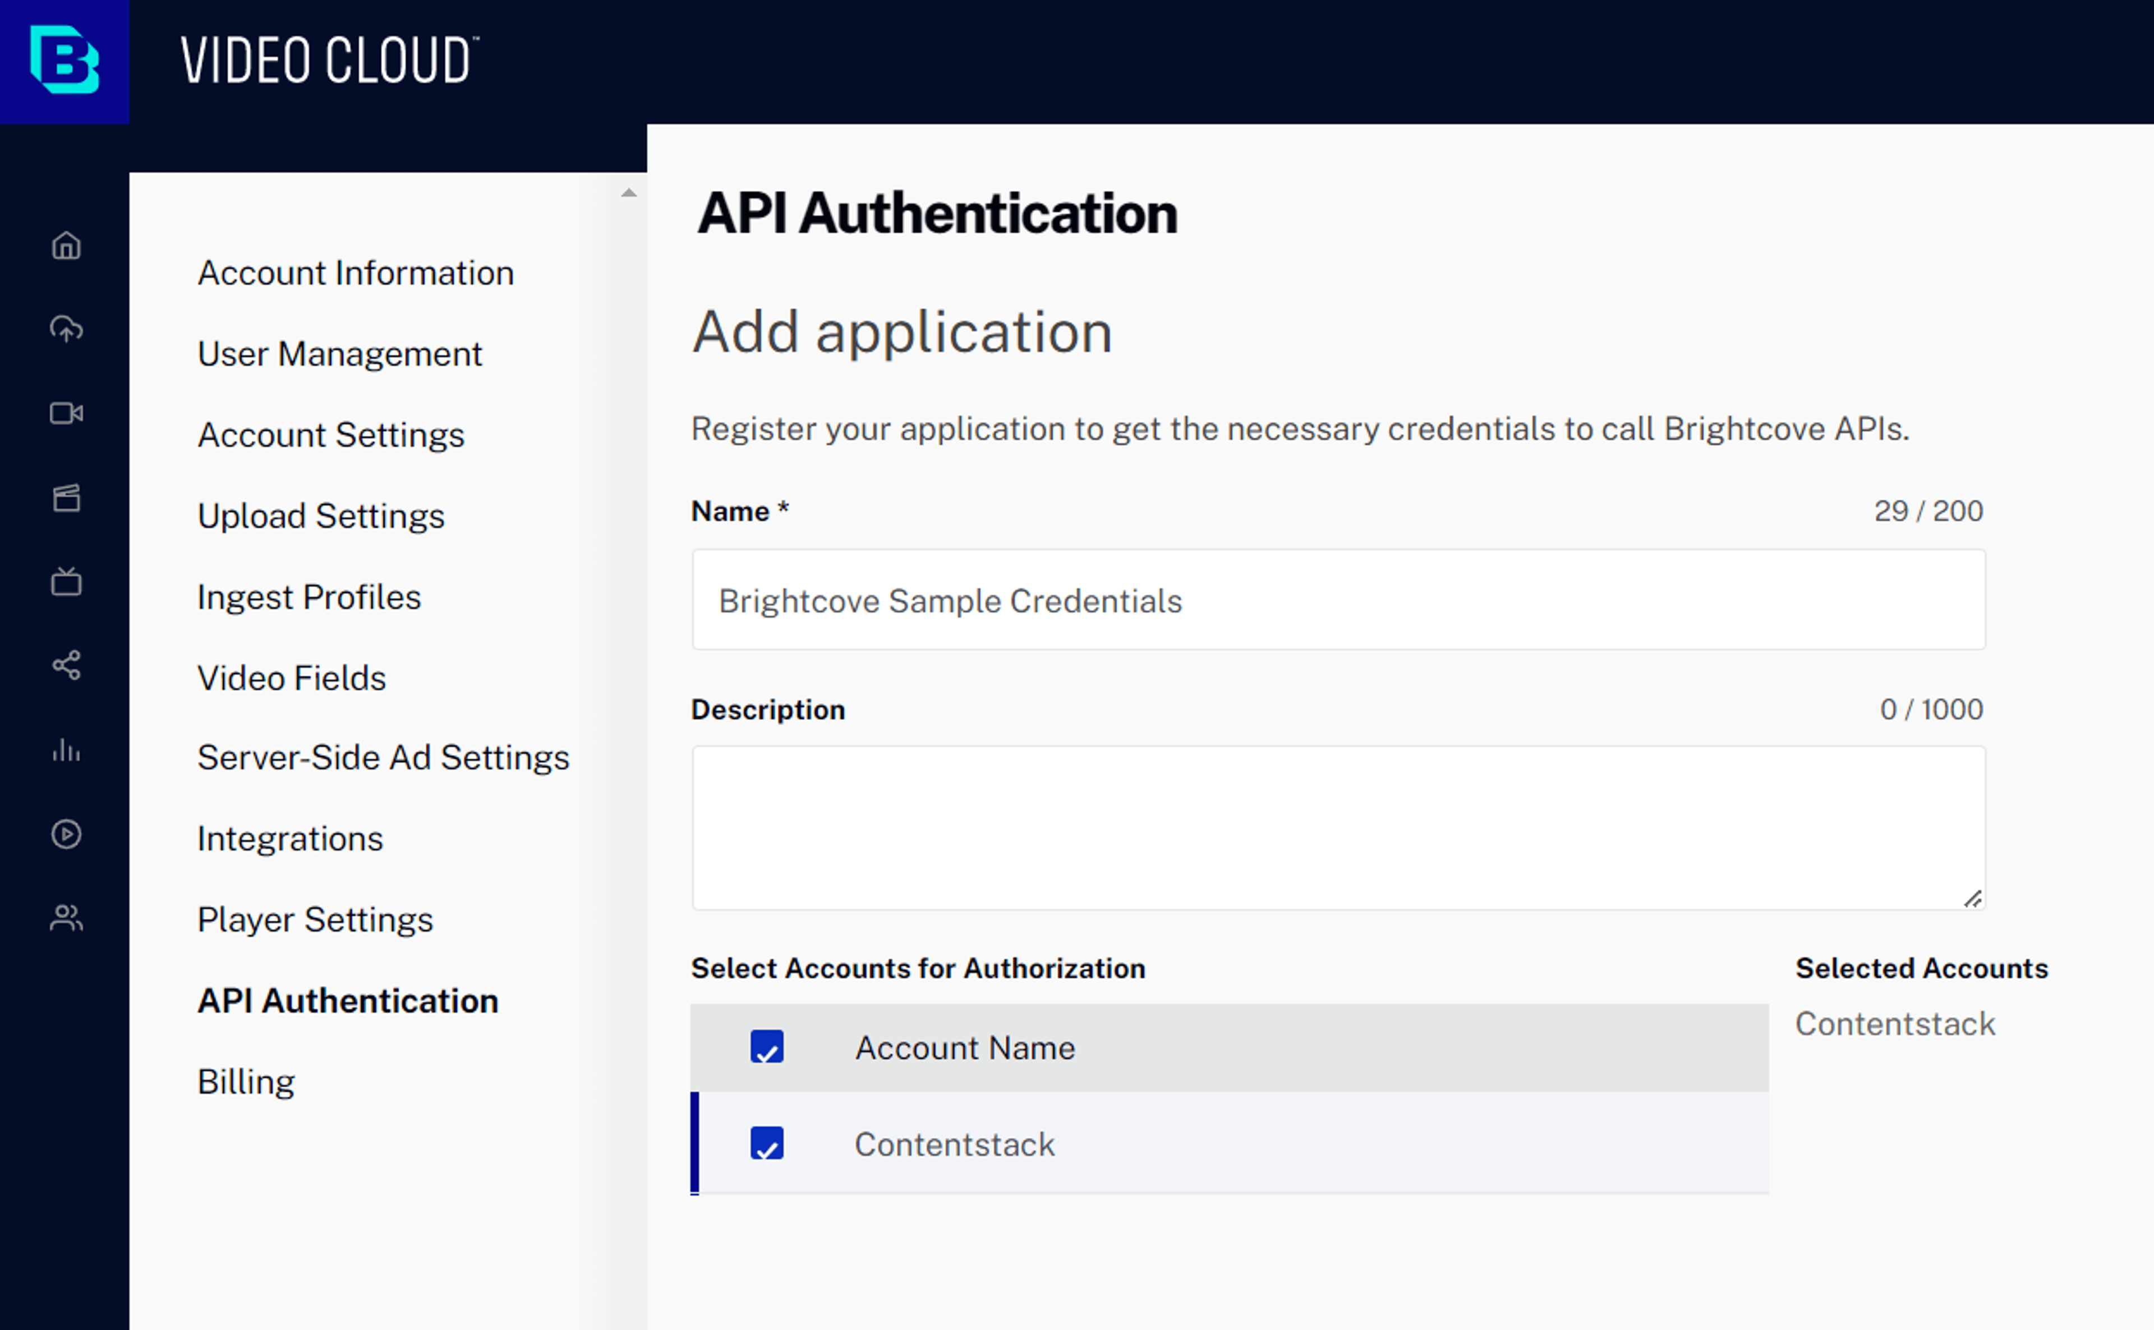This screenshot has width=2154, height=1330.
Task: Open the Home icon in sidebar
Action: click(66, 246)
